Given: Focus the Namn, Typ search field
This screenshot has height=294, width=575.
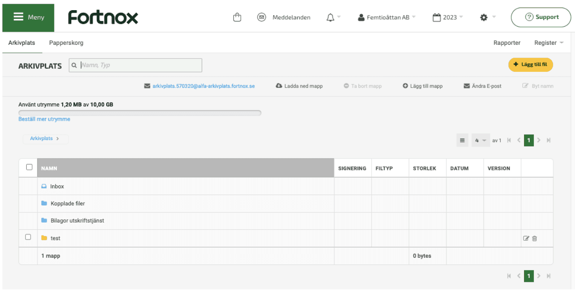Looking at the screenshot, I should click(x=139, y=65).
